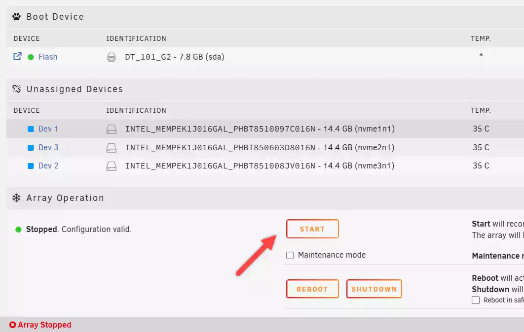The width and height of the screenshot is (524, 332).
Task: Click the disk icon in the Dev 2 row
Action: click(112, 166)
